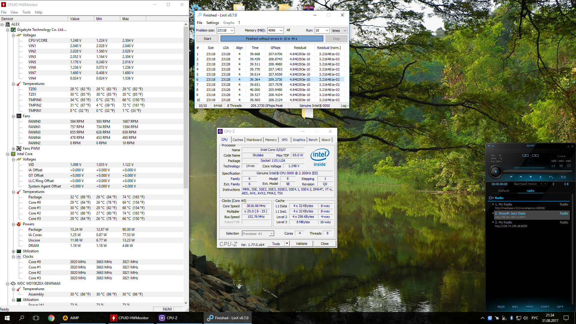Toggle the AIMP EQ equalizer button
The image size is (576, 324).
coord(563,177)
